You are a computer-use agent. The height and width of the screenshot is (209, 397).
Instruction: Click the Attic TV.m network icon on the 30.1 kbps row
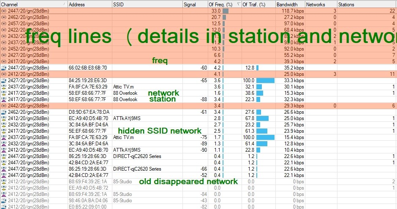[3, 87]
